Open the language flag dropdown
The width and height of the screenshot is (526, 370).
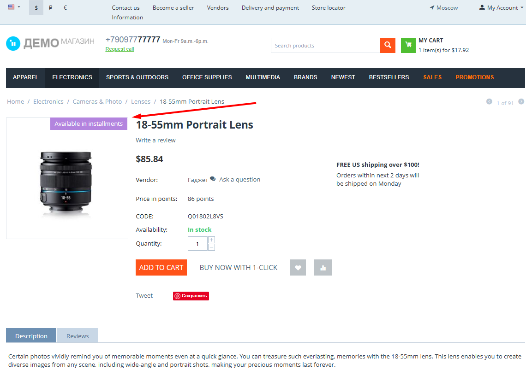[x=14, y=7]
